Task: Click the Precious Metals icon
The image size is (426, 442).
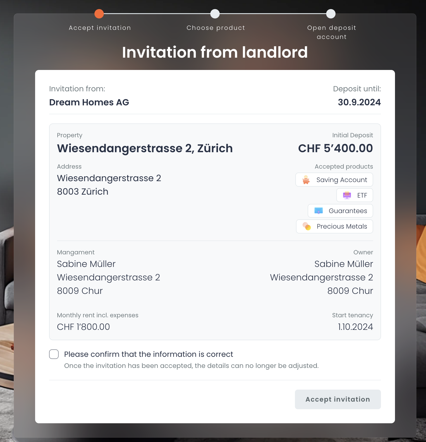Action: pyautogui.click(x=307, y=226)
